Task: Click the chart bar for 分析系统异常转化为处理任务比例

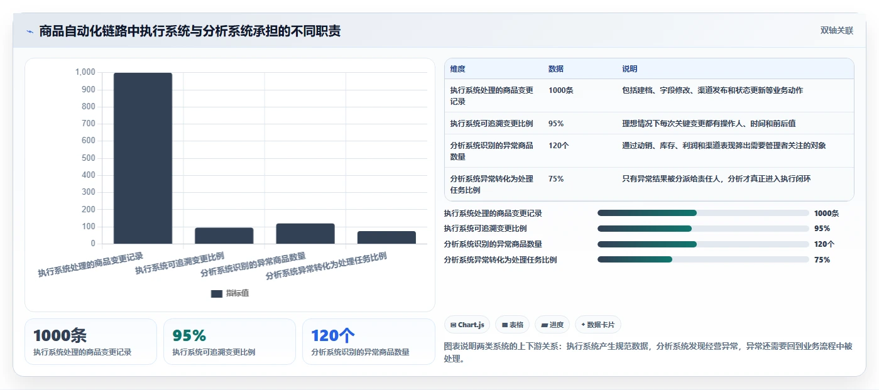Action: coord(386,237)
